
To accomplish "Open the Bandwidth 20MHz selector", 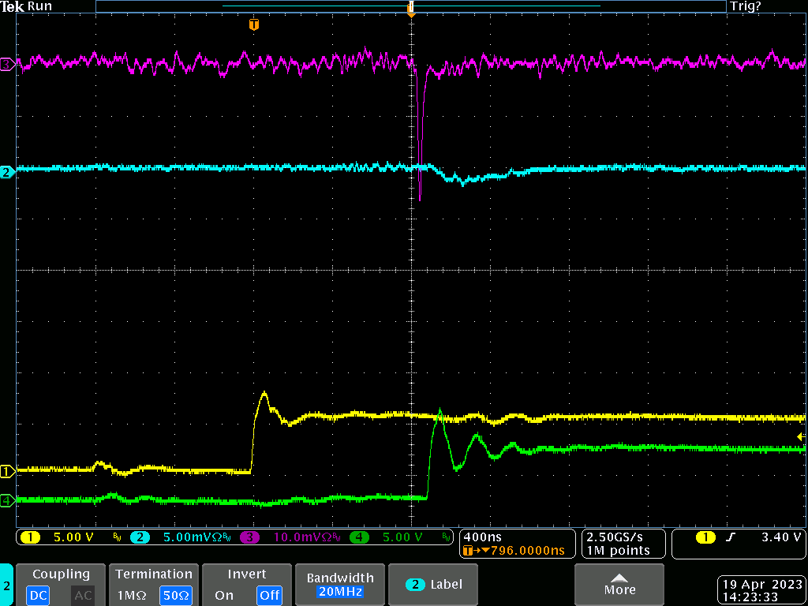I will pos(341,585).
